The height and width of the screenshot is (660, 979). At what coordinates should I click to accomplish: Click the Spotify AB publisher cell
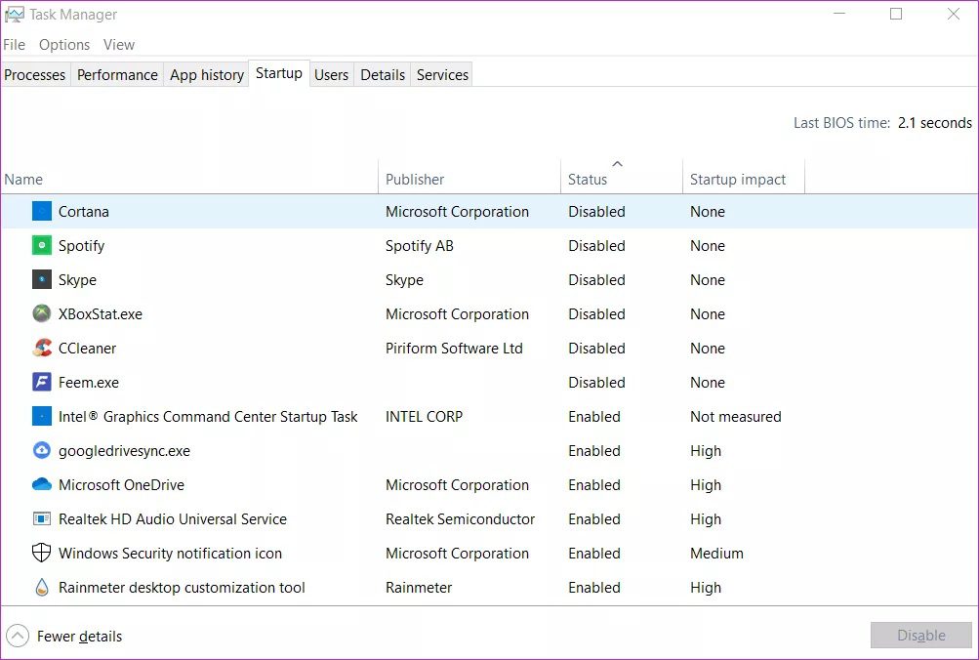click(420, 246)
